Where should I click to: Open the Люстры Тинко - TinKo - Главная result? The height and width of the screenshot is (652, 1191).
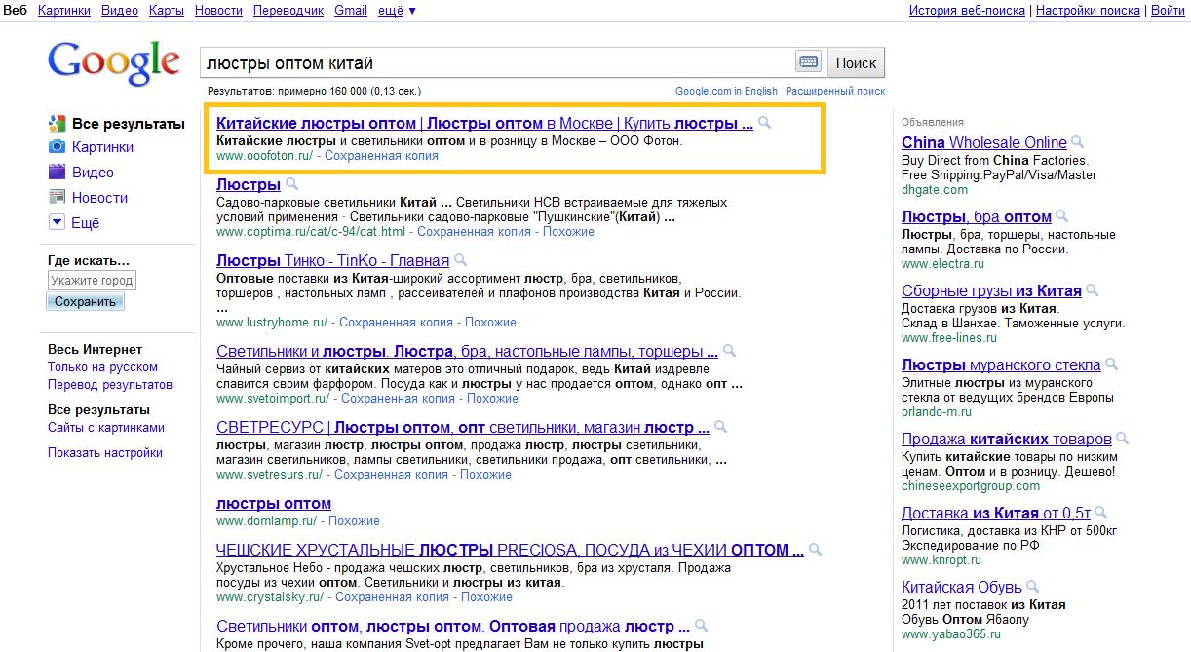point(332,261)
